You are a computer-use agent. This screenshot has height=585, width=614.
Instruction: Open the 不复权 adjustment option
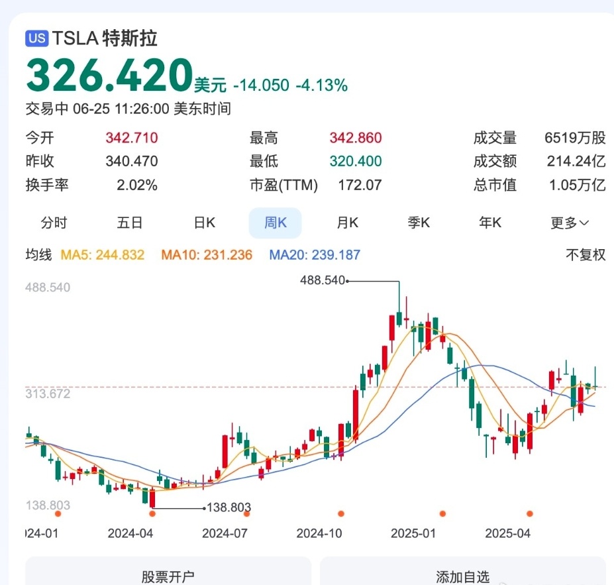click(586, 255)
